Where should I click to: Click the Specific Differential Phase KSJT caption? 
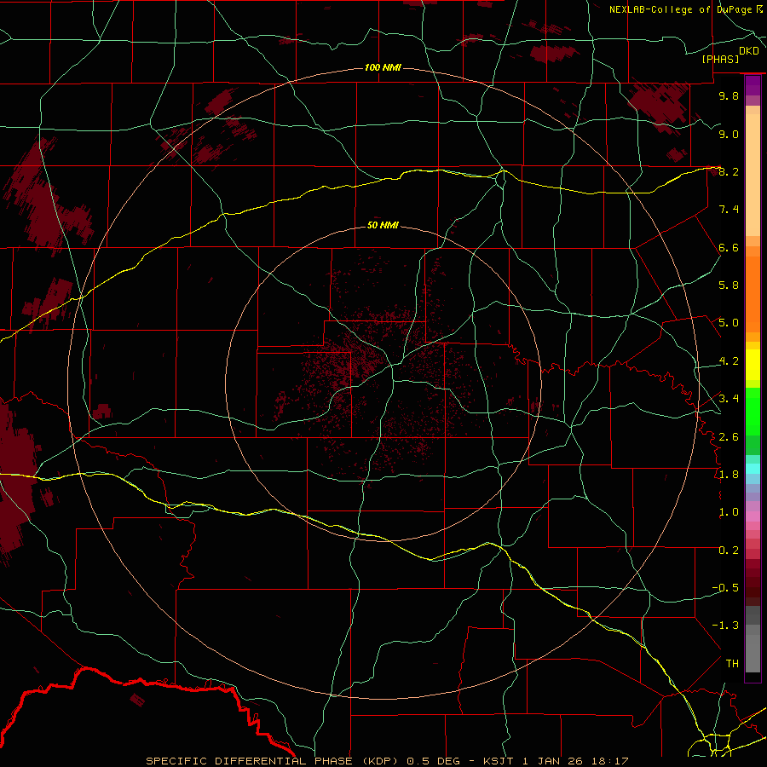(387, 761)
